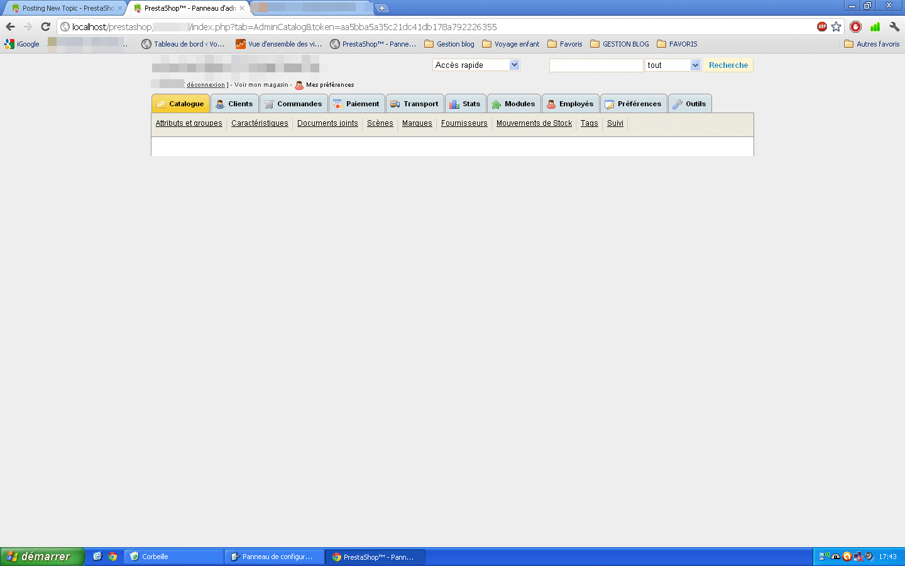The height and width of the screenshot is (566, 905).
Task: Bookmark this page with the star icon
Action: (836, 26)
